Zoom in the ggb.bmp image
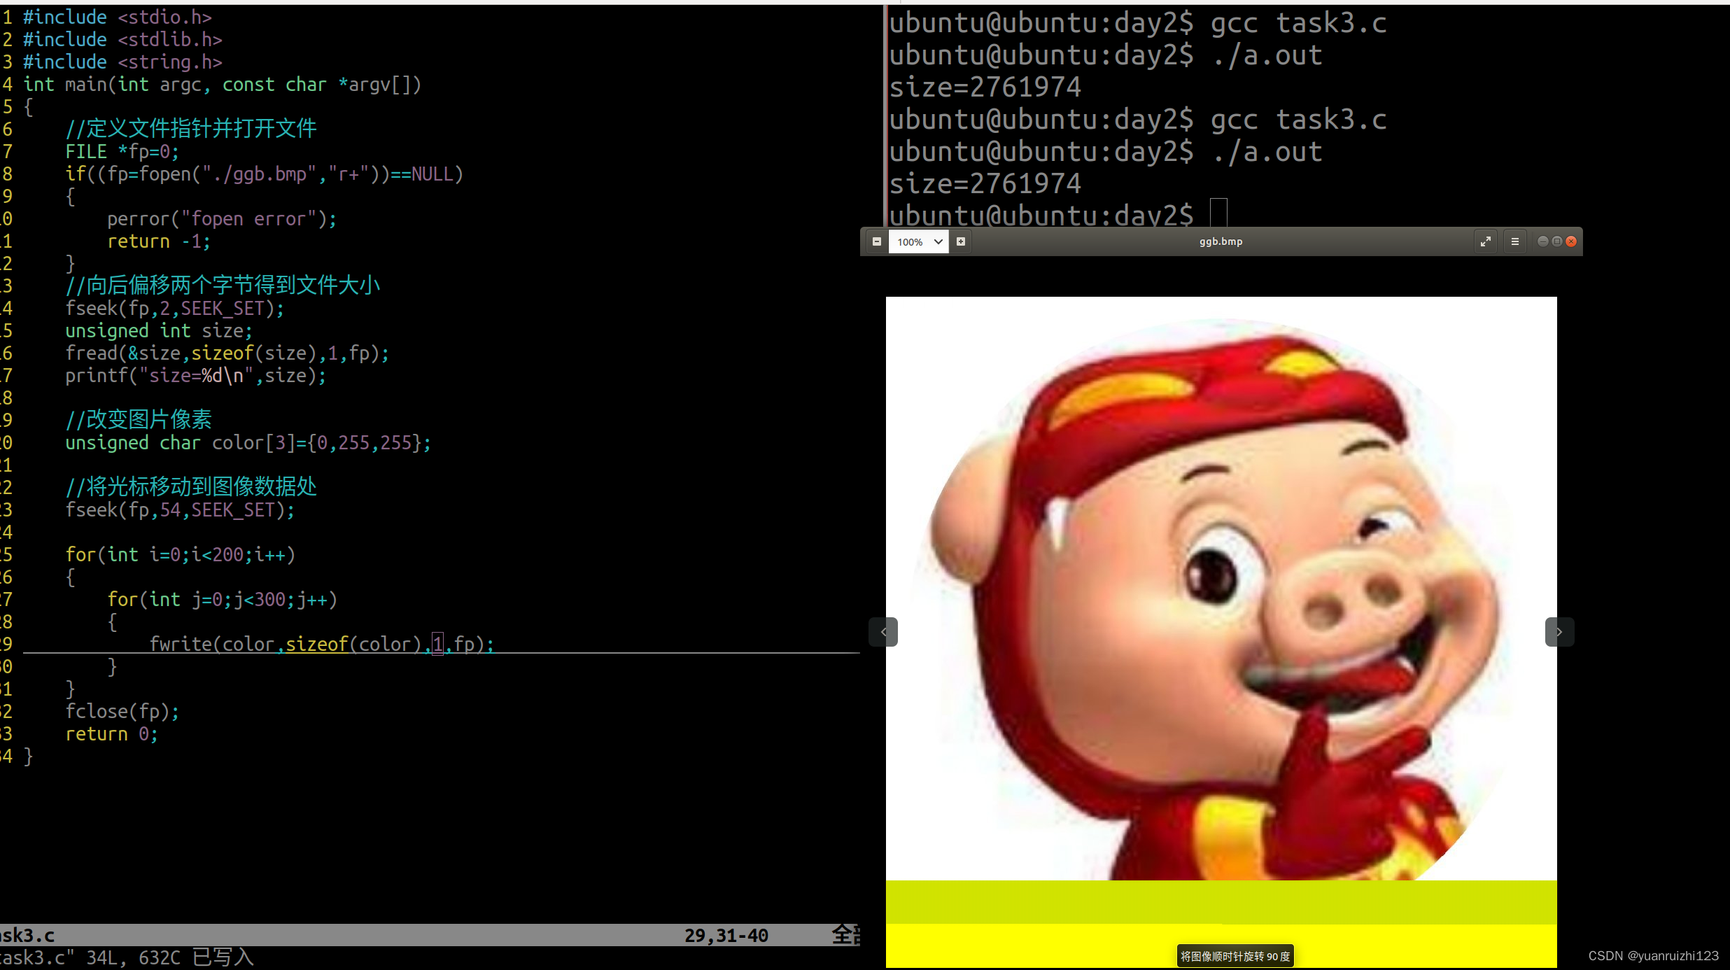The image size is (1730, 970). (961, 241)
